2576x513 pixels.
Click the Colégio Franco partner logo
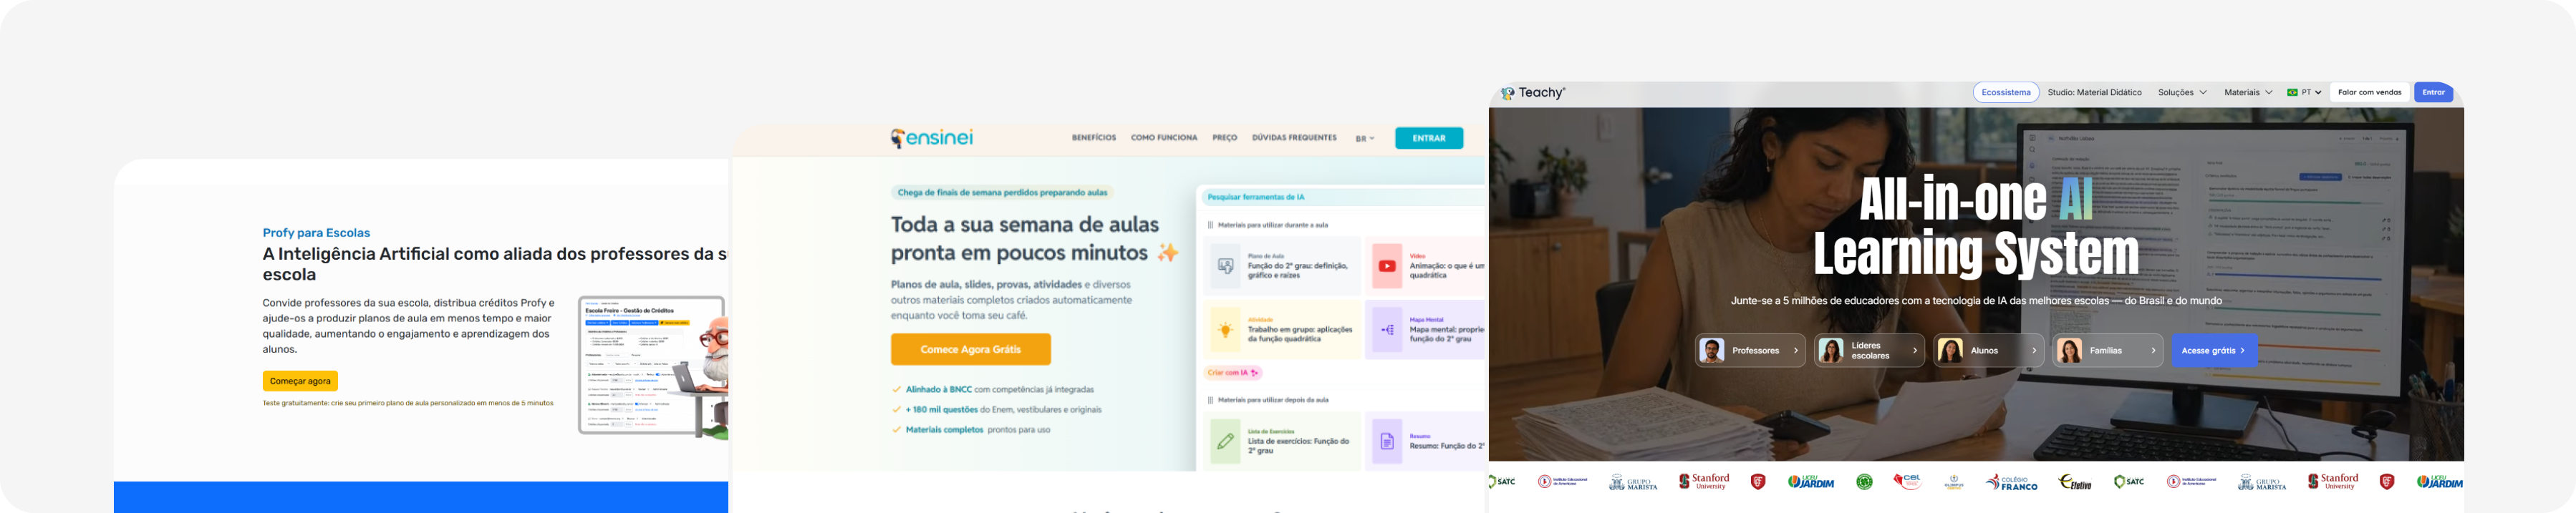tap(2011, 483)
